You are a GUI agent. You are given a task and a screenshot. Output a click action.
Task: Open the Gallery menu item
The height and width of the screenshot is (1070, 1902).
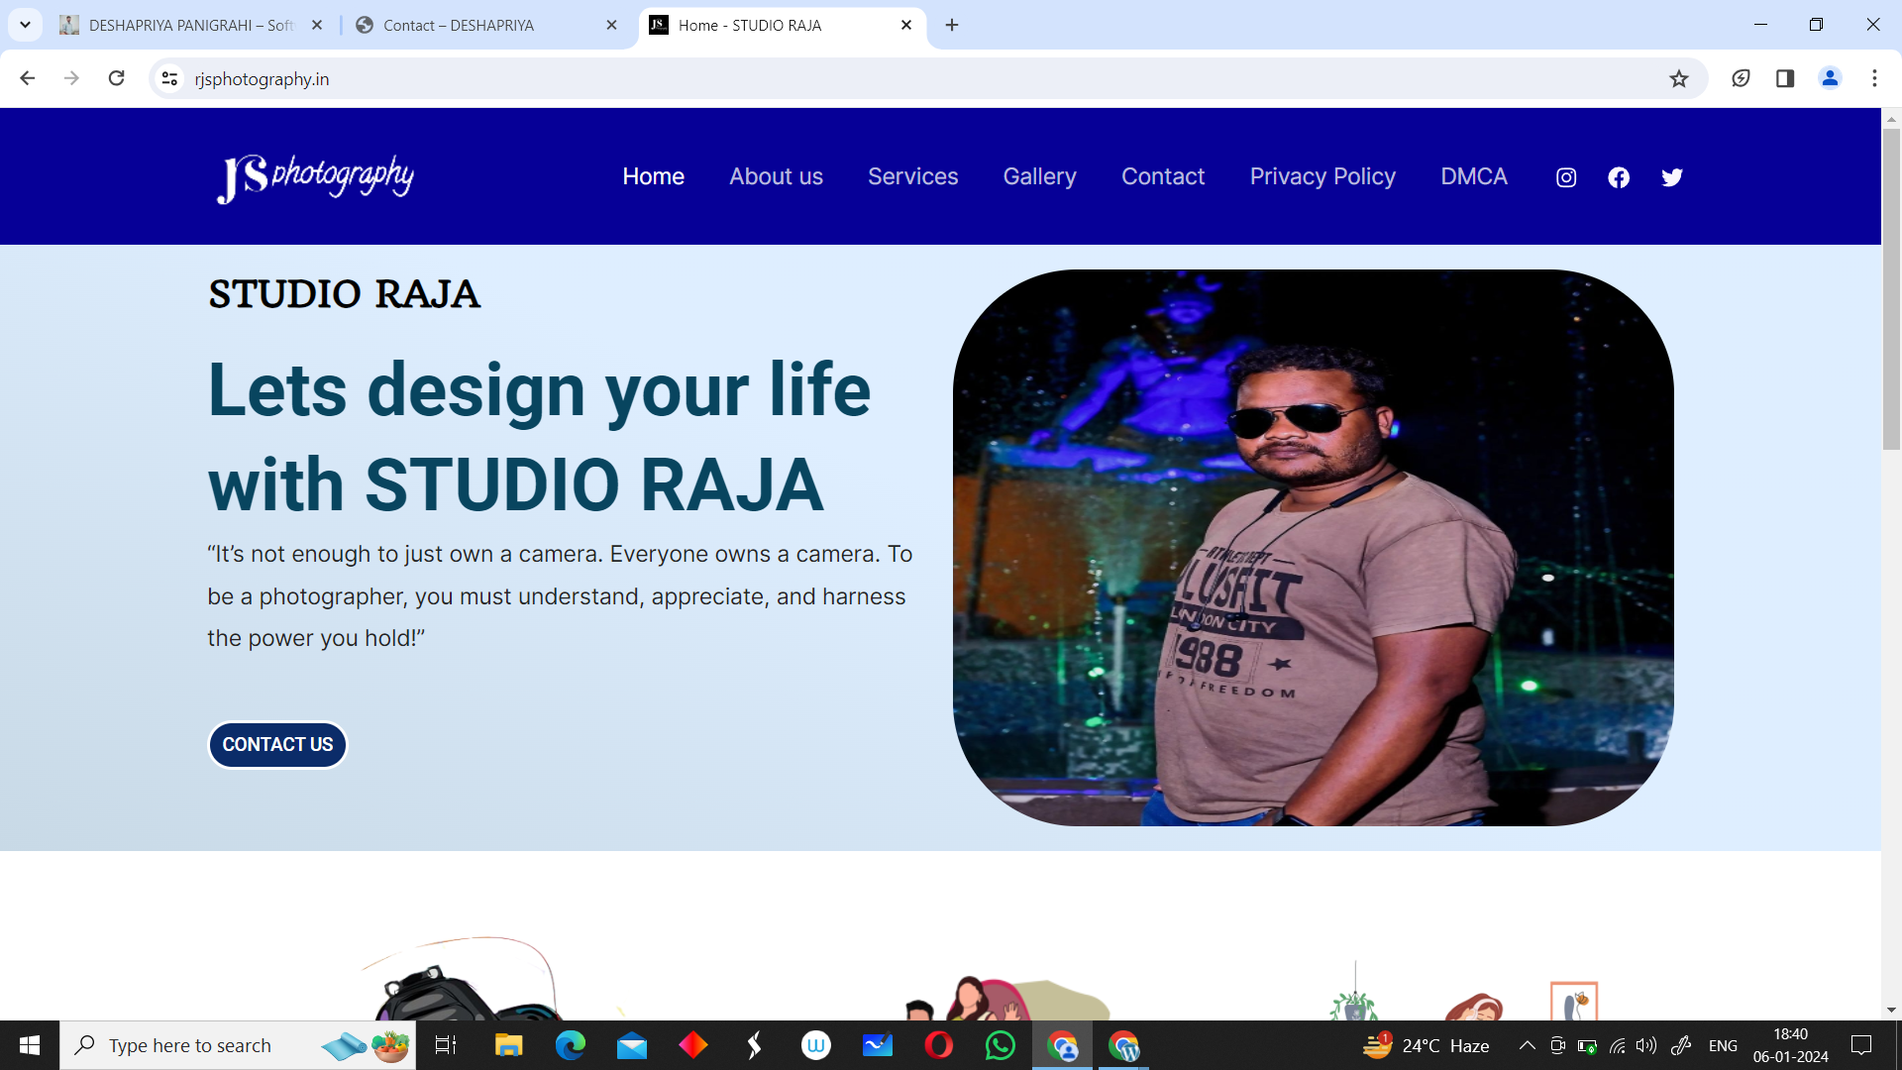(1039, 176)
